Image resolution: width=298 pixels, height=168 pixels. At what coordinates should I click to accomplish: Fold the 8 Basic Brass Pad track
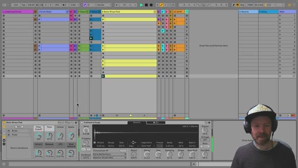tap(155, 12)
